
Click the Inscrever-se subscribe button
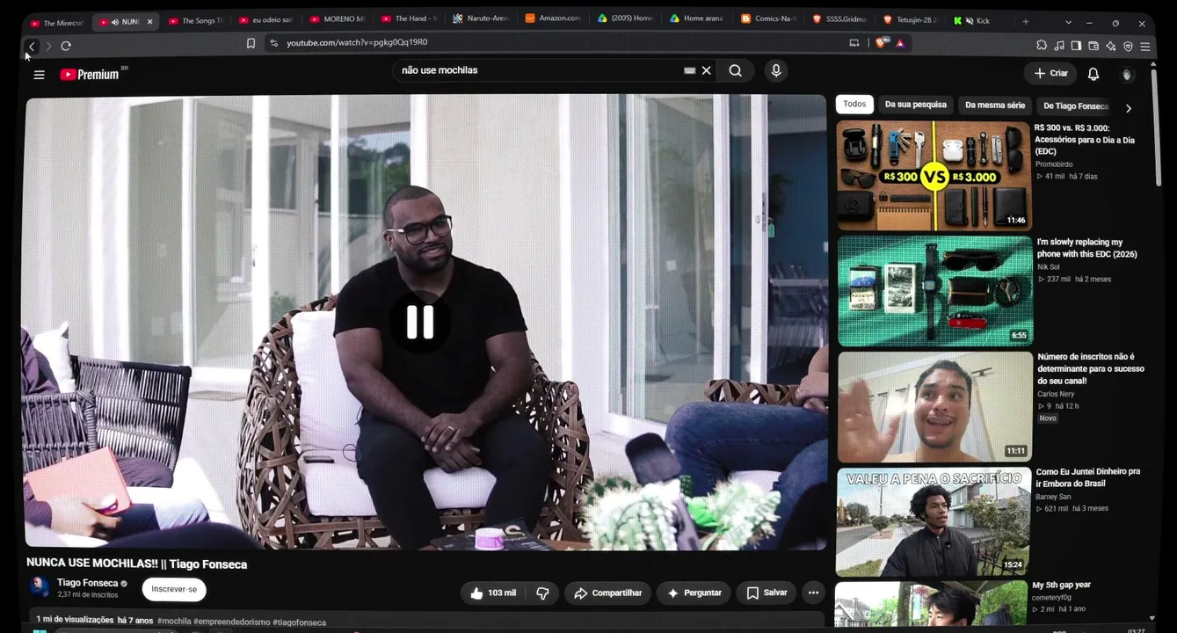tap(174, 589)
